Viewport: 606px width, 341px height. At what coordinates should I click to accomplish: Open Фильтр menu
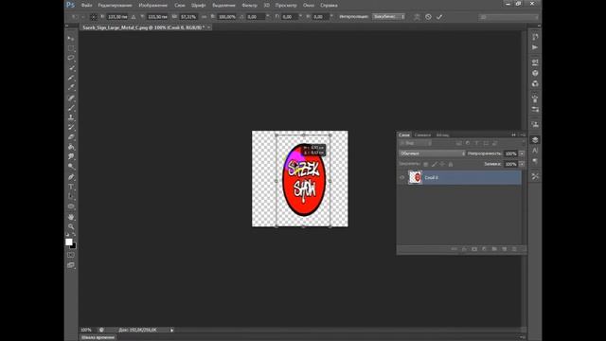[x=249, y=6]
